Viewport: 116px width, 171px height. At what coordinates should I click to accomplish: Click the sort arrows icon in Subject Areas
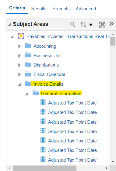[83, 24]
